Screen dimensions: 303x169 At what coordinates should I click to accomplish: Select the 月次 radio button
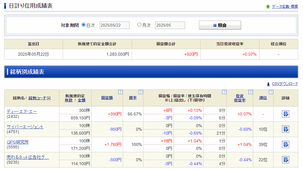pyautogui.click(x=139, y=25)
